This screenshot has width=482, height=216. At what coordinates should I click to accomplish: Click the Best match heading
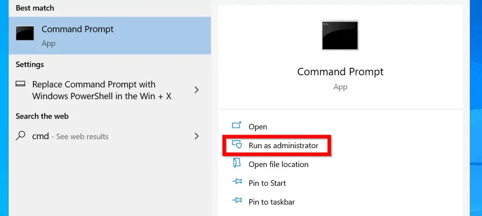[35, 8]
